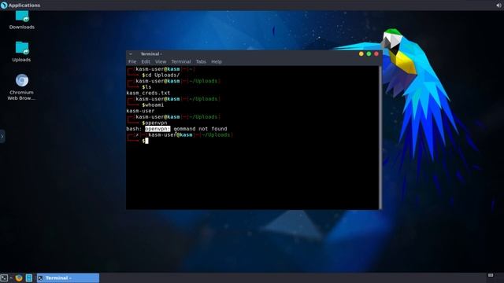Click the '$whoami' command line
The image size is (504, 283).
[x=153, y=105]
